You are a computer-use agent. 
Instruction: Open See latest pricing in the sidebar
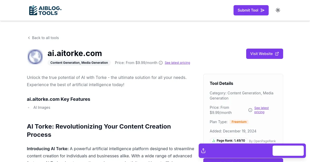(x=261, y=110)
